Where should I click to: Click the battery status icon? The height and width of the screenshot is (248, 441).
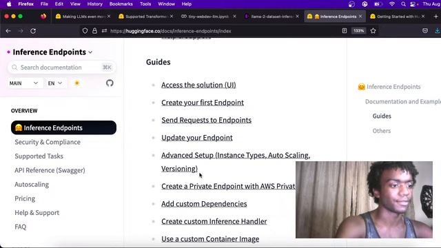(378, 4)
